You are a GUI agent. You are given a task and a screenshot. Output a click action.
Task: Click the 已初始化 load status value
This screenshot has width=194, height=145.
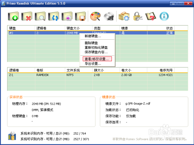point(133,110)
